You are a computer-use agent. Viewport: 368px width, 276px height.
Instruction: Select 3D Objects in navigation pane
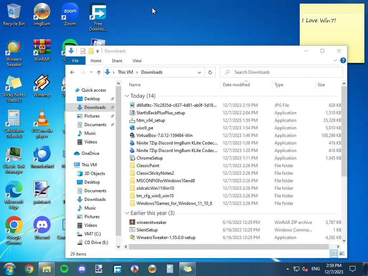95,174
